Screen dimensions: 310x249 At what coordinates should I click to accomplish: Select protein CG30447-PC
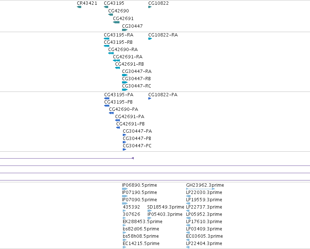point(124,149)
